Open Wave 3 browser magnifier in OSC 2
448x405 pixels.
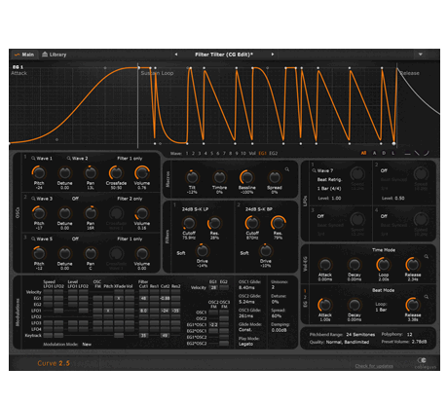tap(33, 199)
